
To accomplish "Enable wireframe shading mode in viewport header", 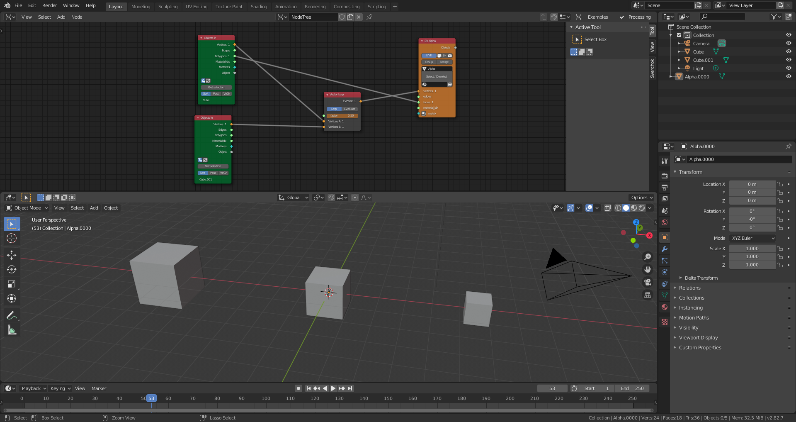I will tap(618, 208).
